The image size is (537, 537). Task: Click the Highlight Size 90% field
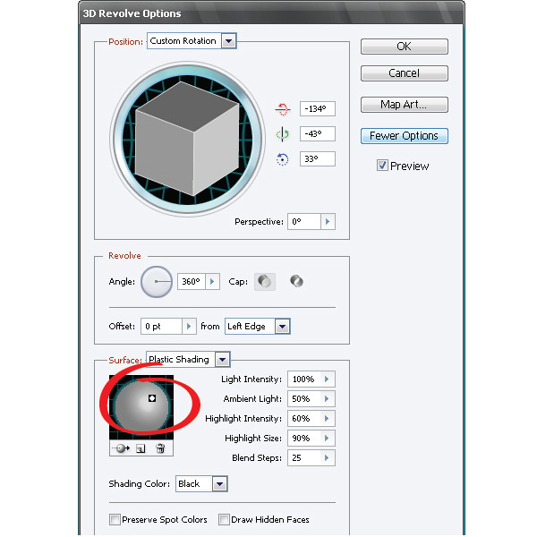pyautogui.click(x=304, y=438)
